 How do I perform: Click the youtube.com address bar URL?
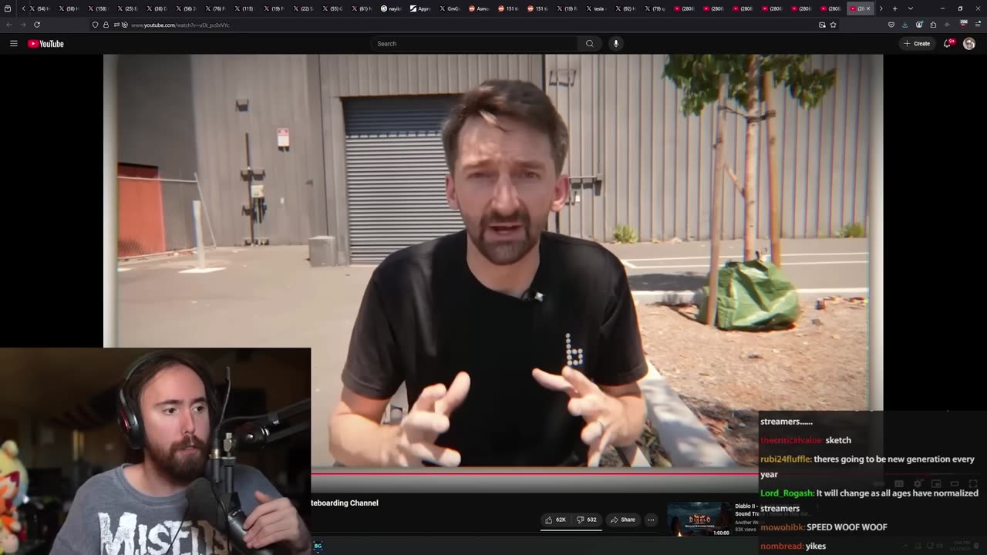pyautogui.click(x=180, y=25)
